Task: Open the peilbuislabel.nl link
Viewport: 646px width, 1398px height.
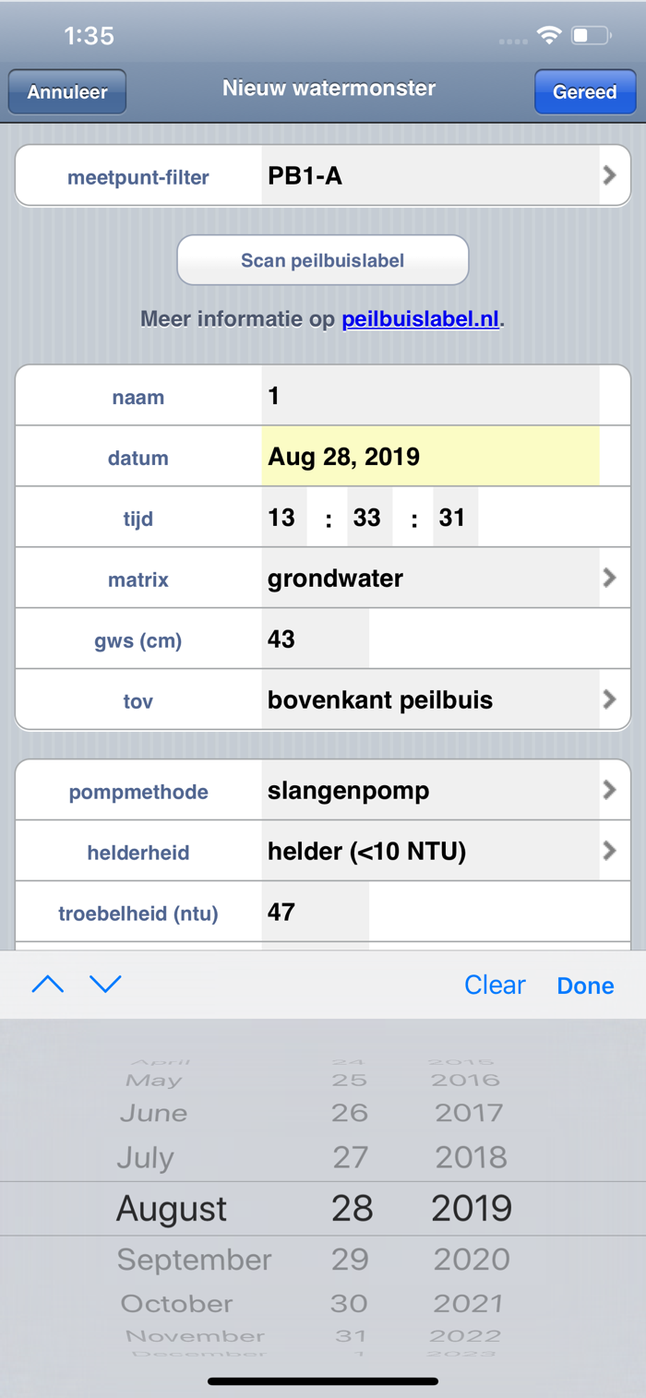Action: click(421, 319)
